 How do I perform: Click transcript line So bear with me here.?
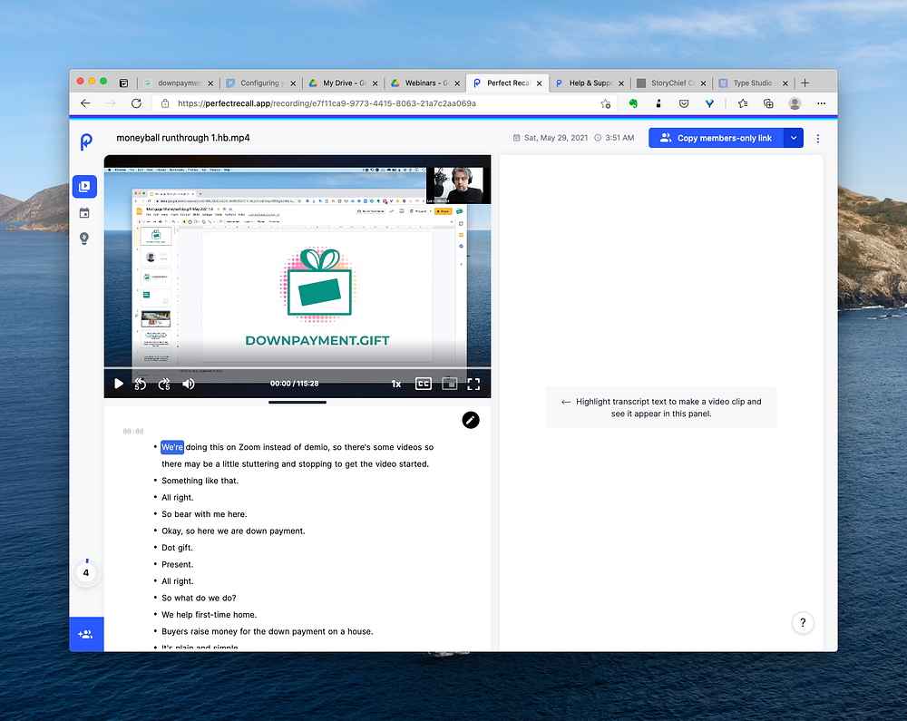point(204,514)
